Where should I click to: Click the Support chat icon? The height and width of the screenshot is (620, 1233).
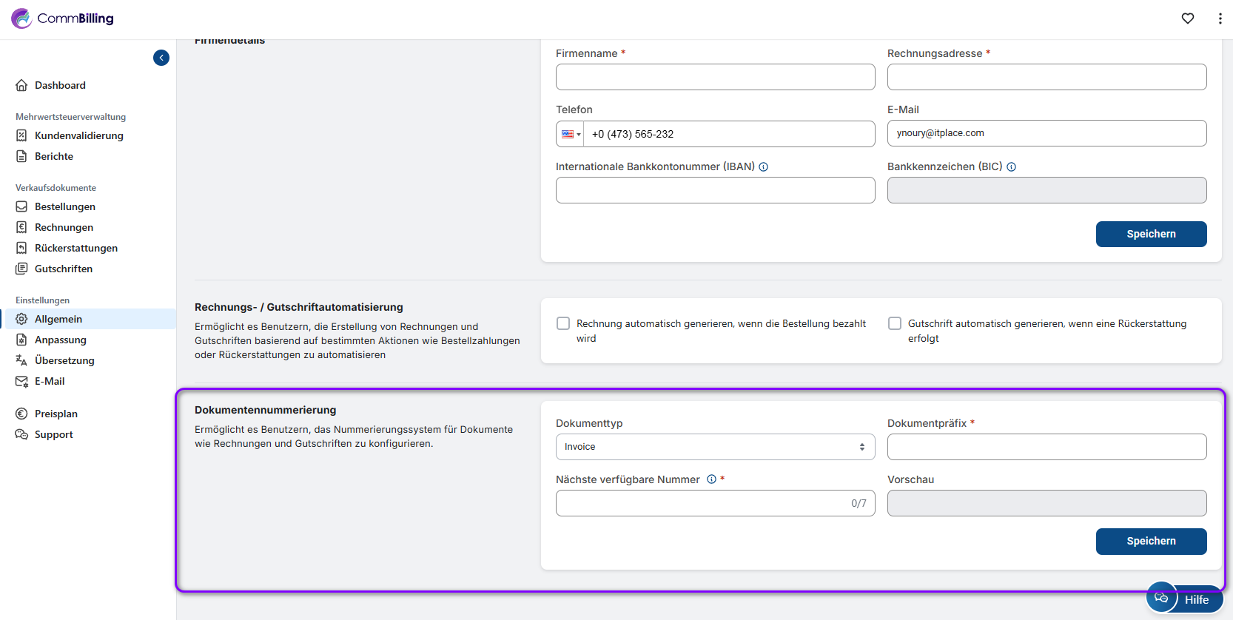[21, 434]
